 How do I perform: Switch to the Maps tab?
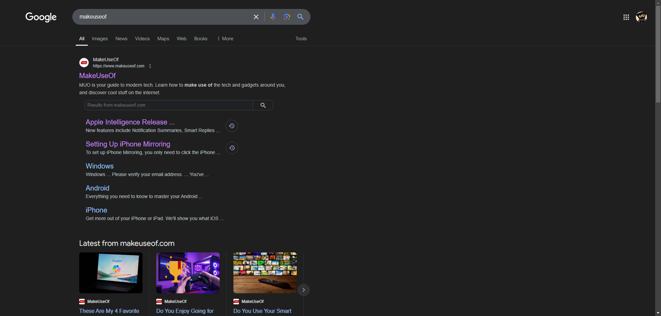point(163,39)
